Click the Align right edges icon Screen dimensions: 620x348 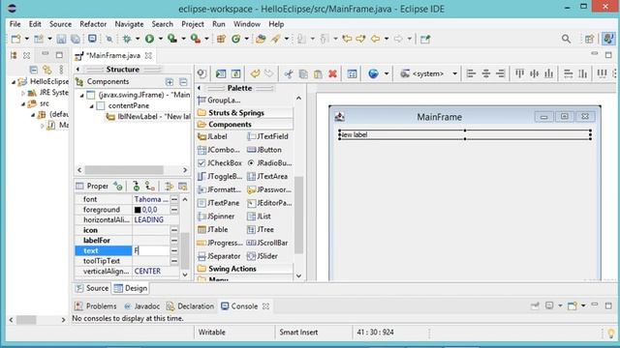click(x=500, y=73)
